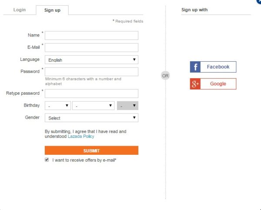
Task: Uncheck receive offers by e-mail checkbox
Action: [47, 160]
